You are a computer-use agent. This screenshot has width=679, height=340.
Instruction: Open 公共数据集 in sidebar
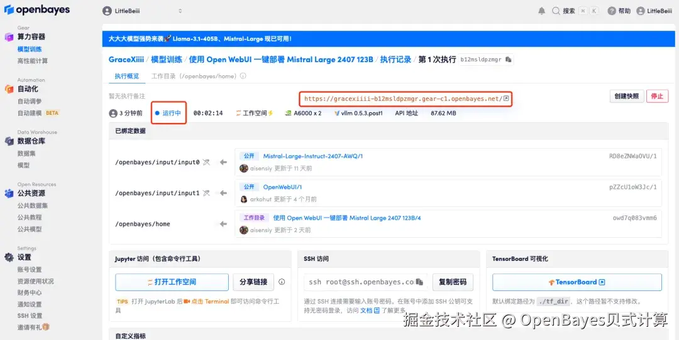33,206
